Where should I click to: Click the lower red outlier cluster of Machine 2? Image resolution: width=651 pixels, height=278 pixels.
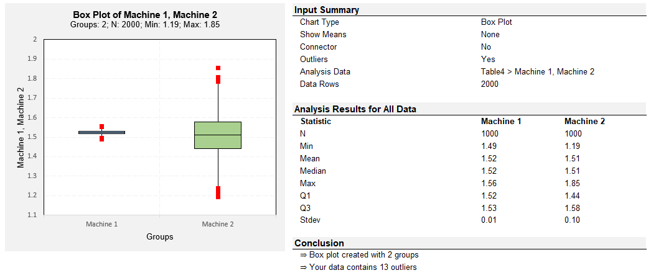pos(218,192)
